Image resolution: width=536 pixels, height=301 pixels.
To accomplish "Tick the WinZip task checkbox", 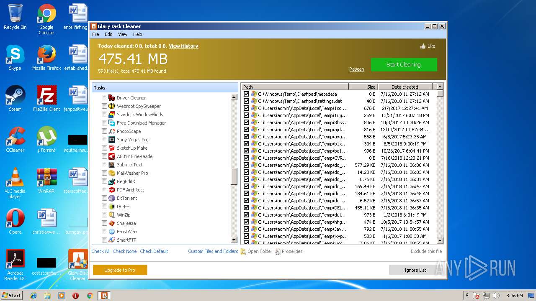I will point(104,215).
